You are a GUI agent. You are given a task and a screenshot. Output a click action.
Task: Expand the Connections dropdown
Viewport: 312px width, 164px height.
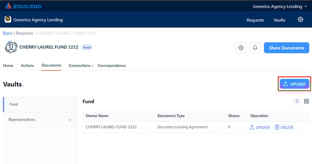coord(81,66)
